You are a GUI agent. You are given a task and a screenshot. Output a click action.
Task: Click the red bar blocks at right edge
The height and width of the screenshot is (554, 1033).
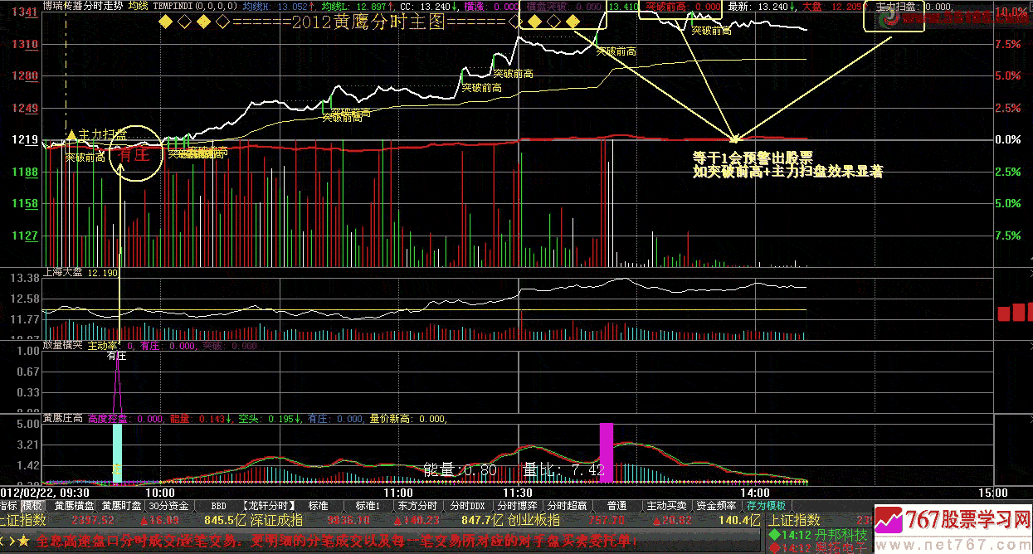point(1014,313)
